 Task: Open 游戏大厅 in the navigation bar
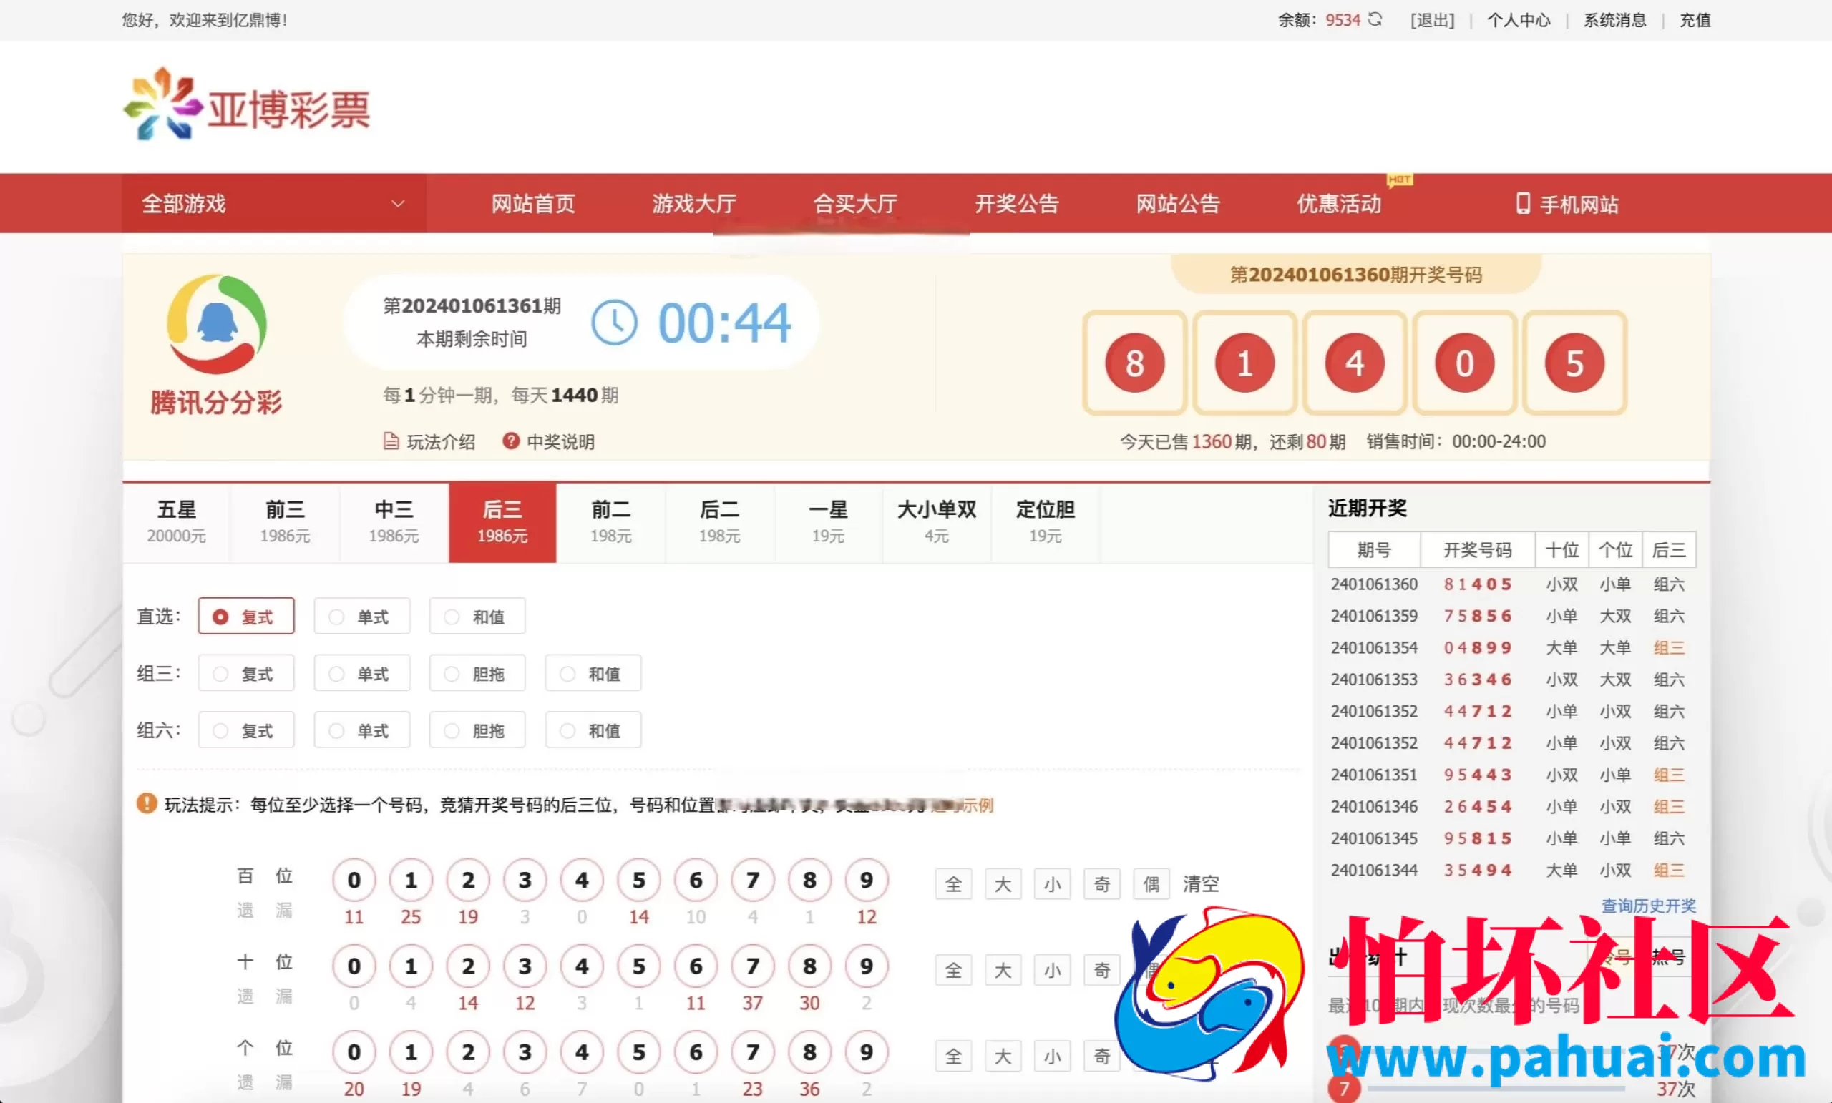pos(694,204)
